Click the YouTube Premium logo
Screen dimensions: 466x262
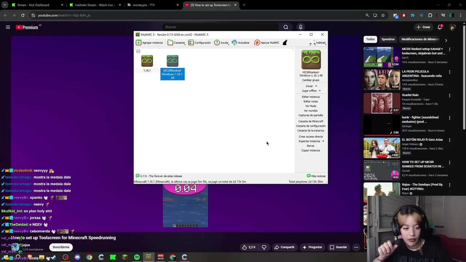coord(27,27)
